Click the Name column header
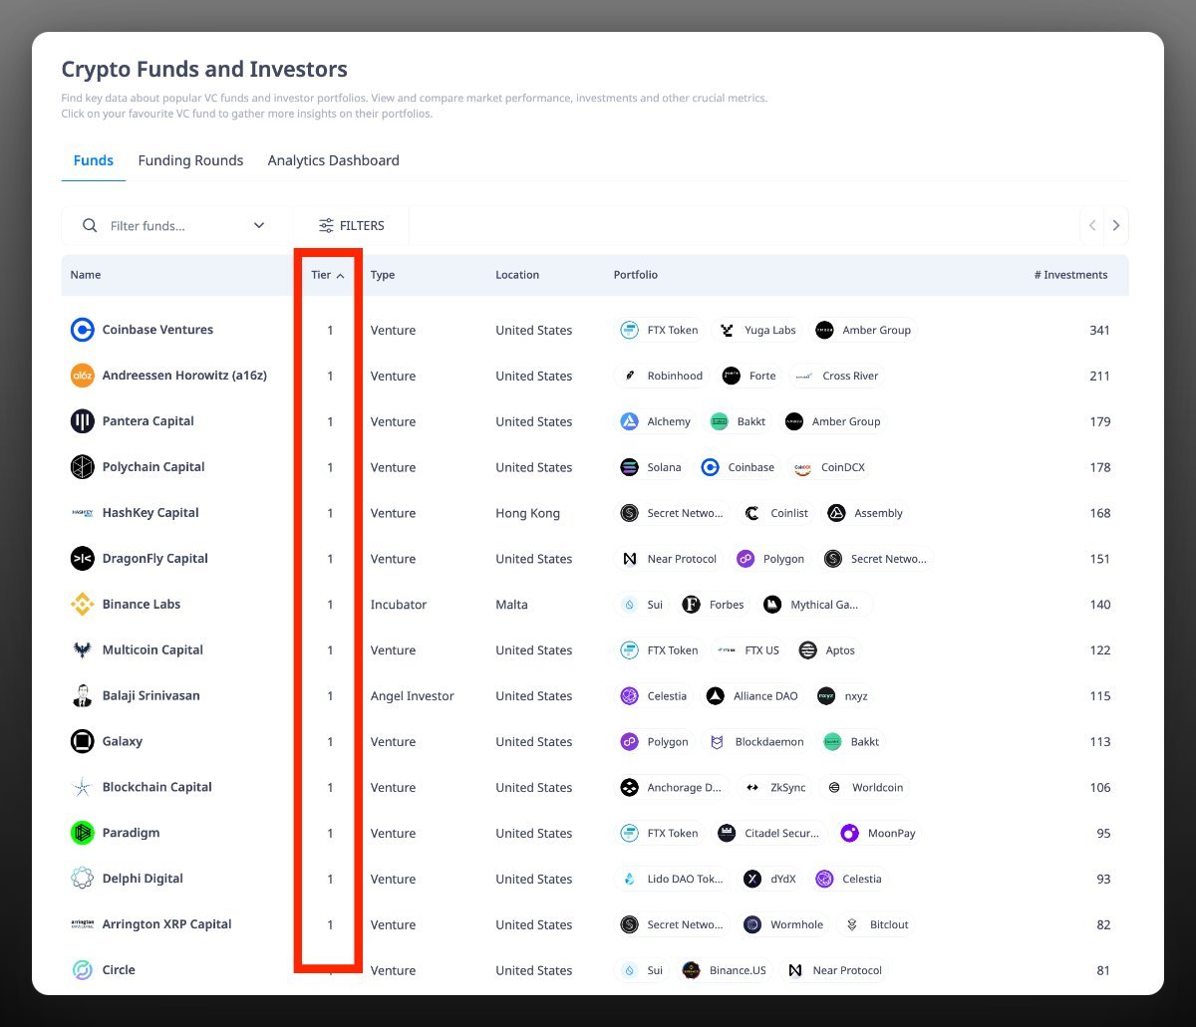The width and height of the screenshot is (1196, 1027). 85,275
